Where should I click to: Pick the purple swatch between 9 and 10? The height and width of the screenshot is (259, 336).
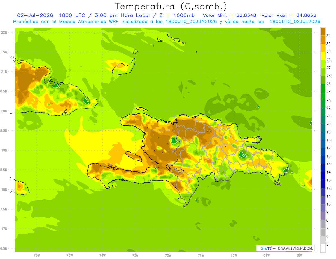pos(323,208)
